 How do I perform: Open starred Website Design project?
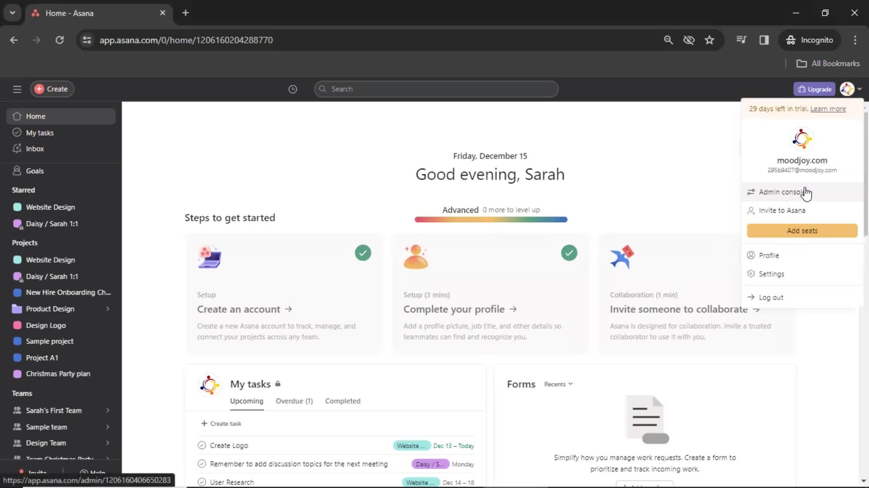(x=61, y=207)
